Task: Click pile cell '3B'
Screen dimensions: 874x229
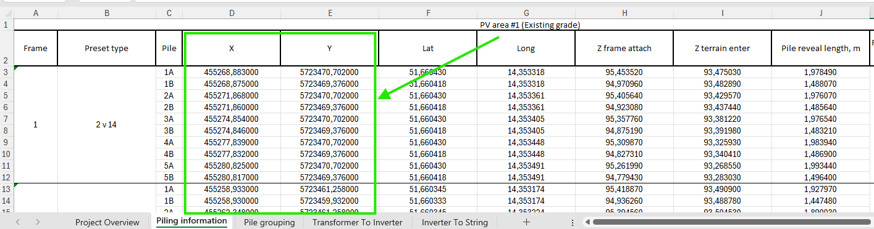Action: click(x=169, y=131)
